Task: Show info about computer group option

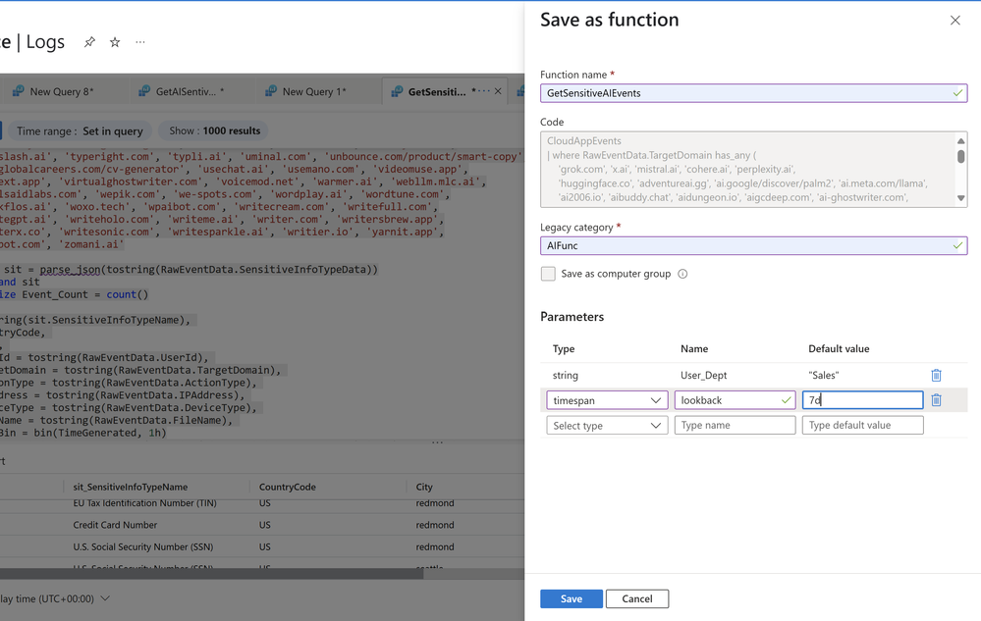Action: tap(682, 274)
